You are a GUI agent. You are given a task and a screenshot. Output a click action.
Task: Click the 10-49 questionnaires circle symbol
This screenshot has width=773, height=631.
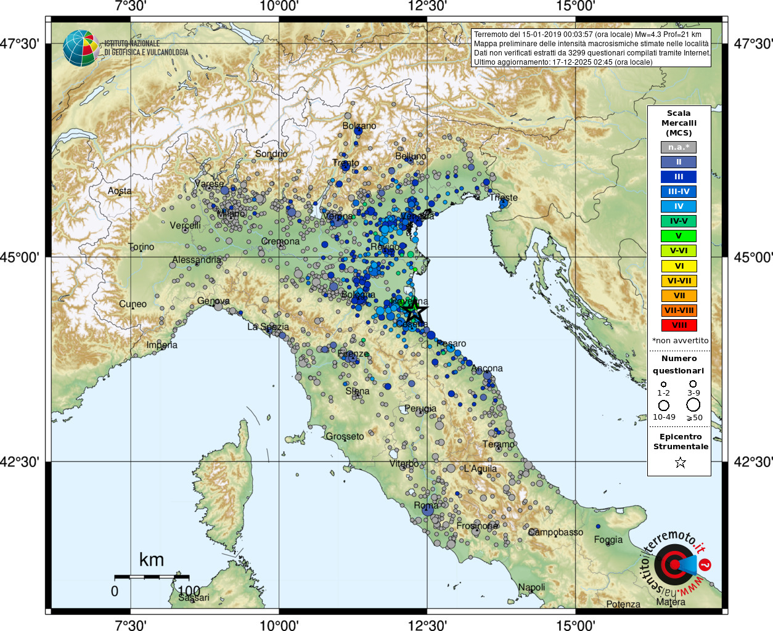664,405
